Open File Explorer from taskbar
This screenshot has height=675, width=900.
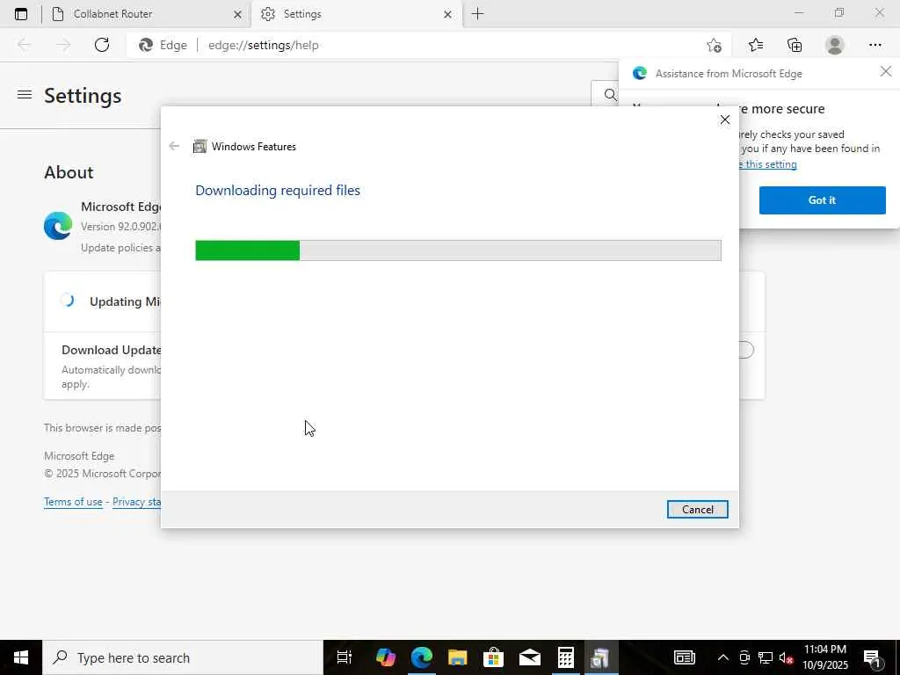point(457,657)
